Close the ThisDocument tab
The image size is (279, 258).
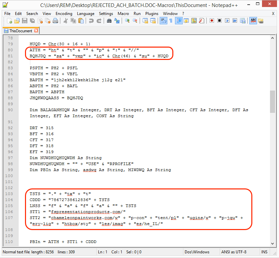36,31
